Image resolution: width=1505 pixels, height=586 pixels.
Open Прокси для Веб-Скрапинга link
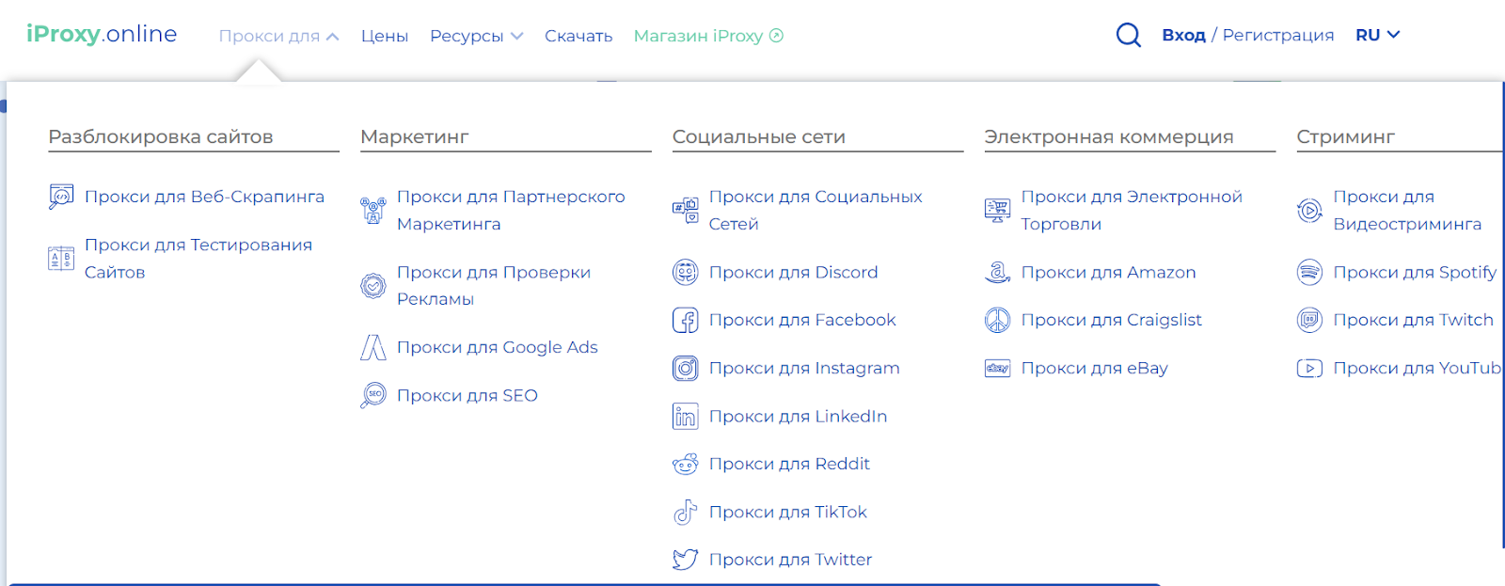tap(204, 197)
